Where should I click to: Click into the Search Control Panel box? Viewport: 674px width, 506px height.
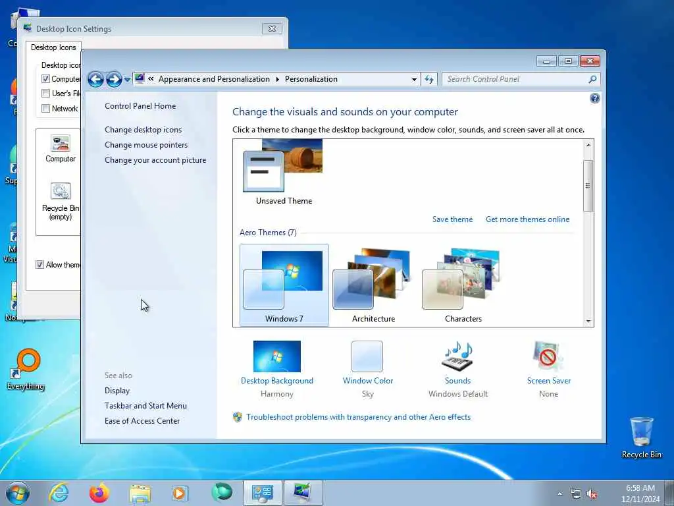tap(515, 79)
